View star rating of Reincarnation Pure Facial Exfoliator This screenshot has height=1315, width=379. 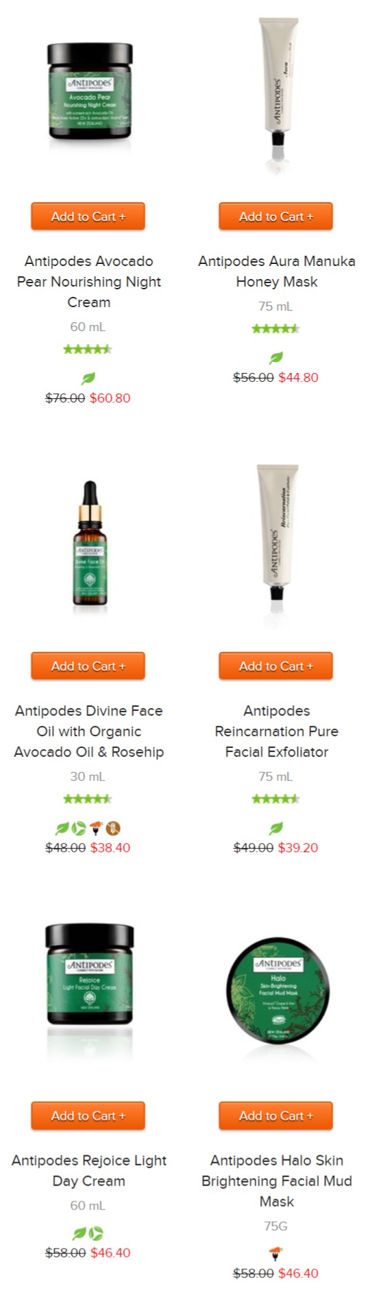276,799
